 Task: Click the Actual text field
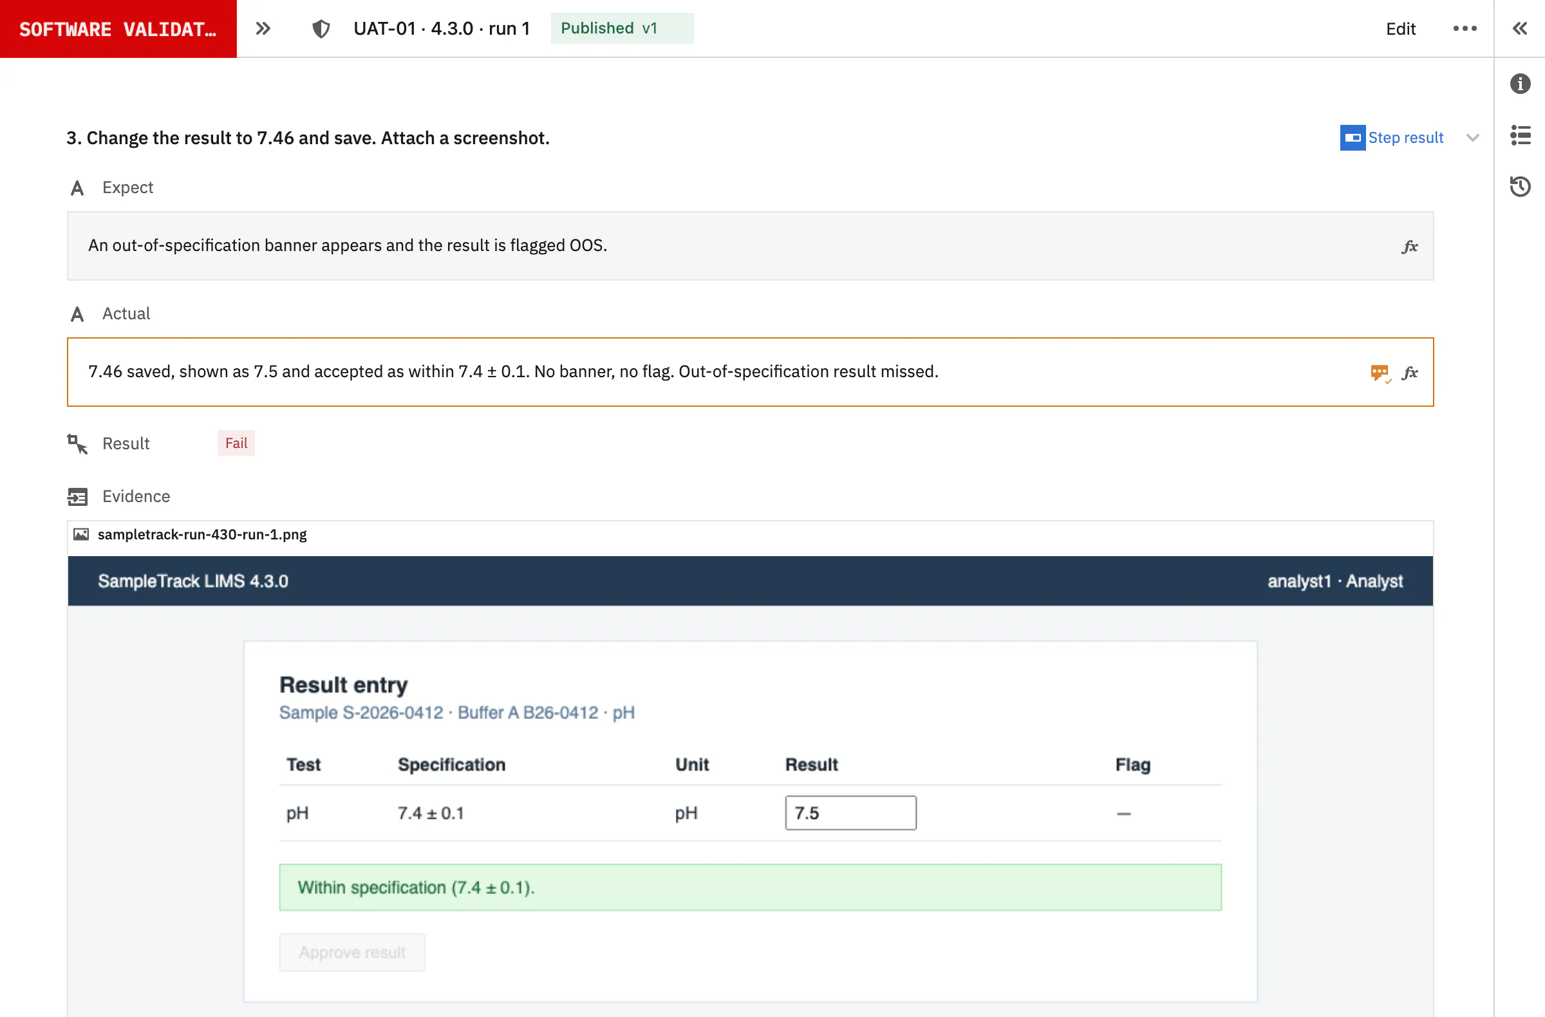(x=750, y=372)
